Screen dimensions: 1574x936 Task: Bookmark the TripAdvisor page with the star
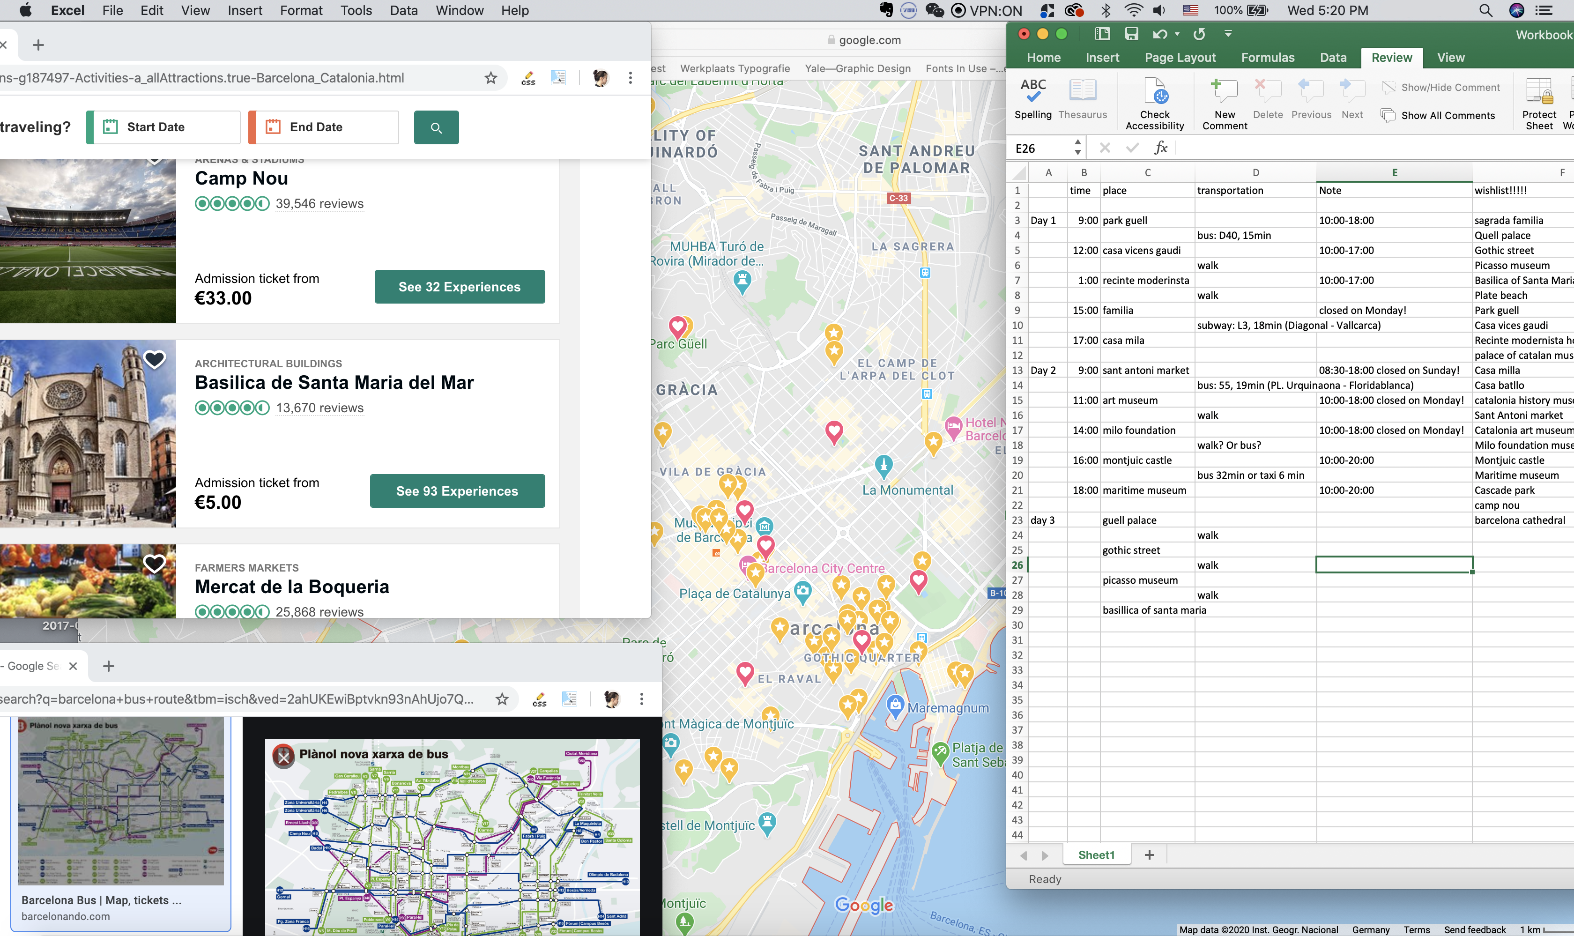490,78
